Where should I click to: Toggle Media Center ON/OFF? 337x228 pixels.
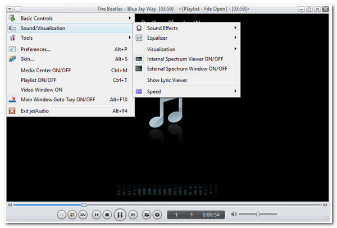point(71,70)
